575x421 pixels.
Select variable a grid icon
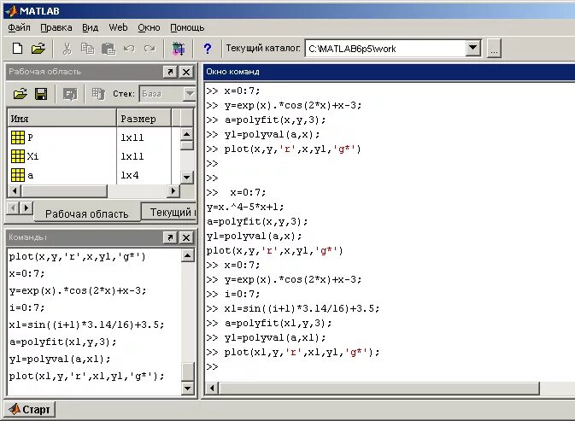coord(18,175)
